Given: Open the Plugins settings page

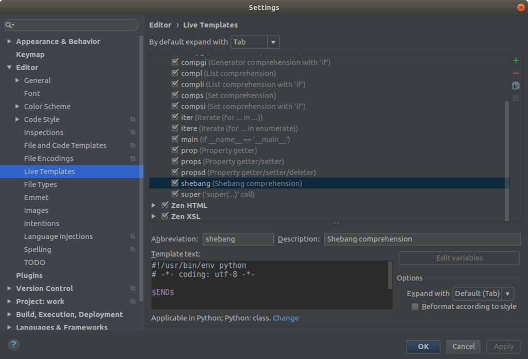Looking at the screenshot, I should coord(29,276).
